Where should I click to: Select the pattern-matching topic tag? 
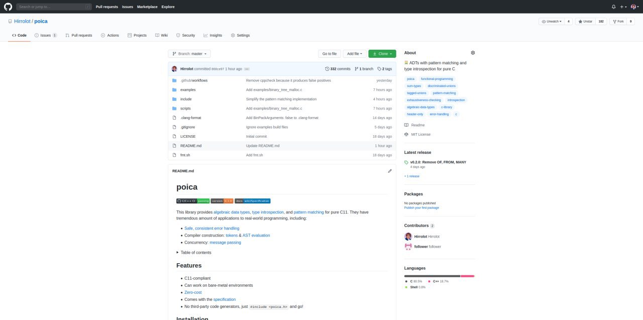click(444, 93)
